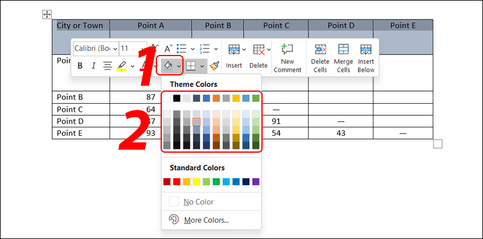483x239 pixels.
Task: Toggle Bold formatting
Action: (x=80, y=66)
